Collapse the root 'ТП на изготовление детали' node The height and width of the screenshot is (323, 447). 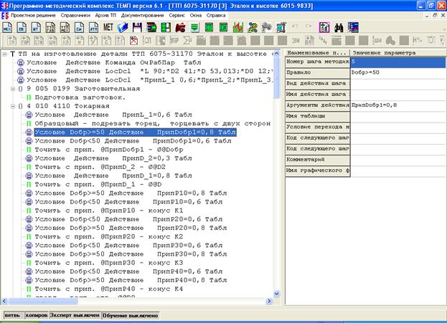click(5, 54)
